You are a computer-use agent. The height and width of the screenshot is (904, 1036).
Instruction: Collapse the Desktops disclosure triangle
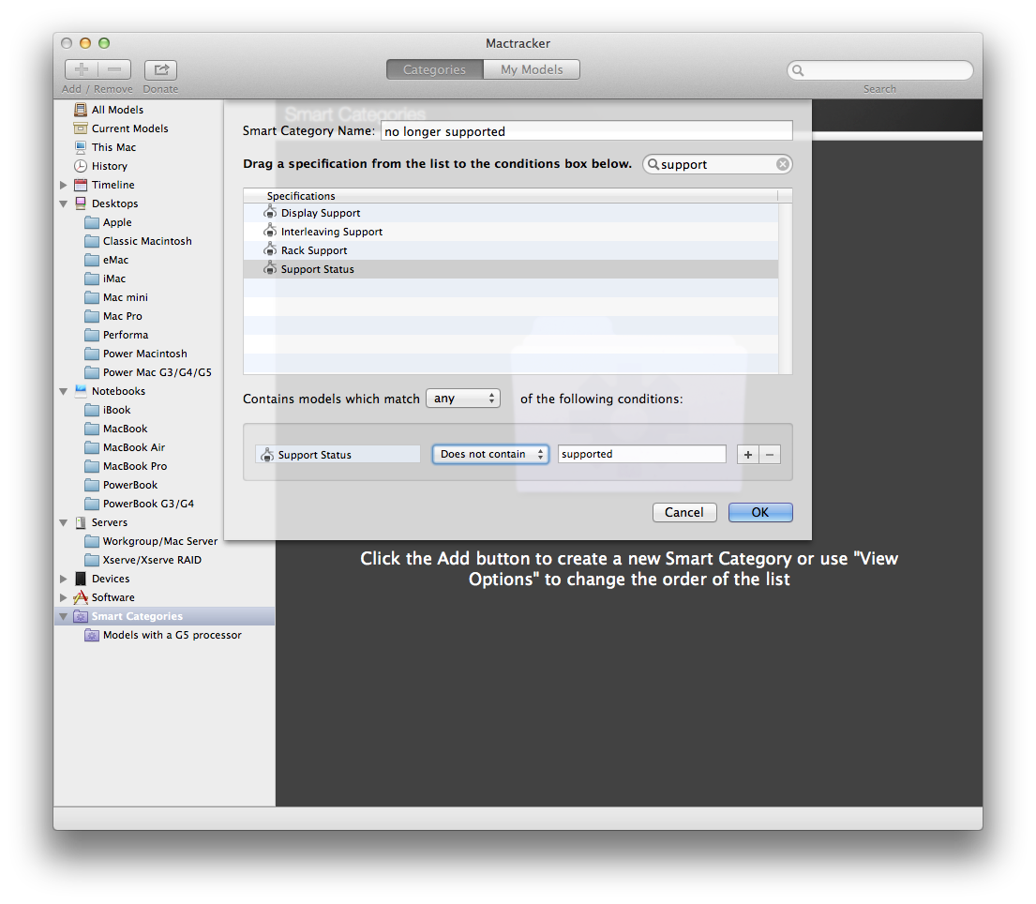(x=64, y=204)
